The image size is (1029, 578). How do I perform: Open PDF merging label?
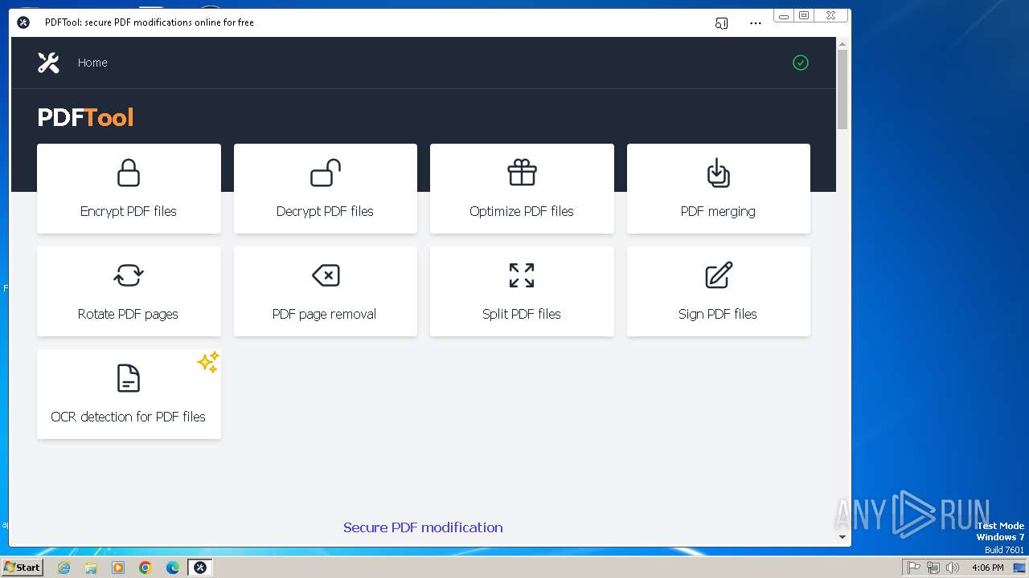pos(718,211)
